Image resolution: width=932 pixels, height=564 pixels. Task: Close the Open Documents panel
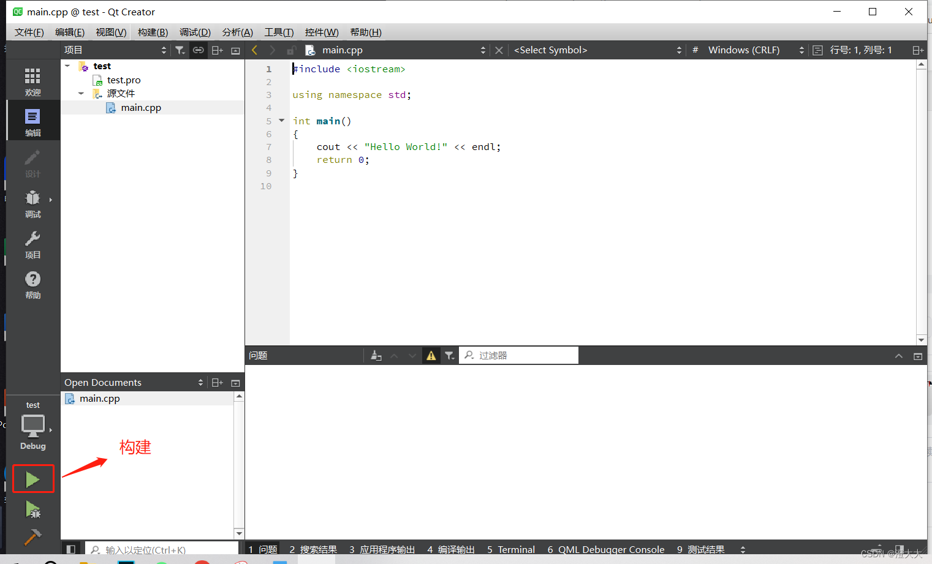pyautogui.click(x=235, y=383)
